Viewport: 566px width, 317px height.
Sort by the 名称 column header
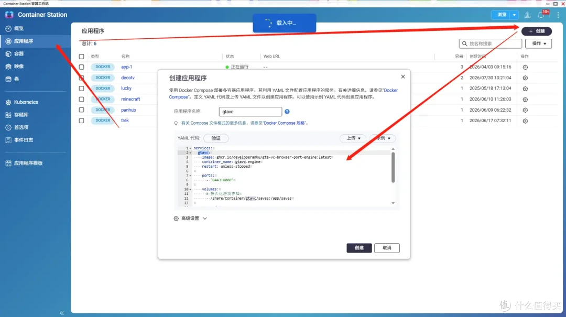point(125,57)
